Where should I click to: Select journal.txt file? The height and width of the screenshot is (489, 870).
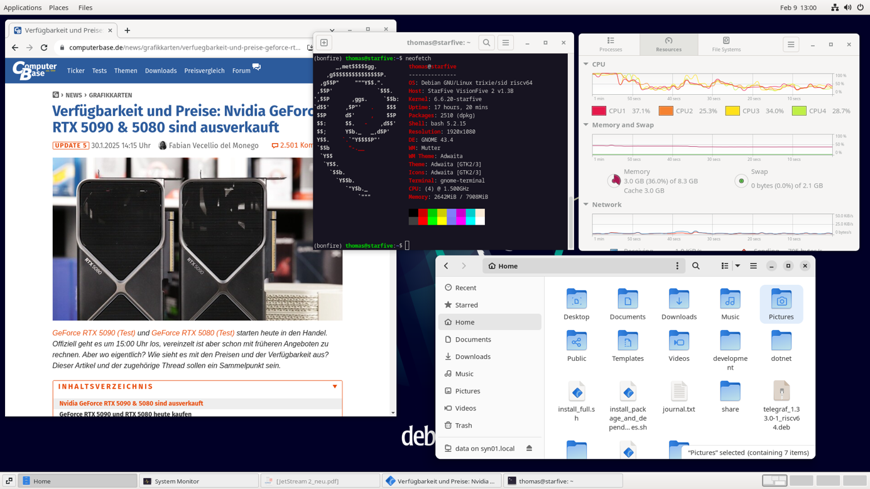(679, 397)
